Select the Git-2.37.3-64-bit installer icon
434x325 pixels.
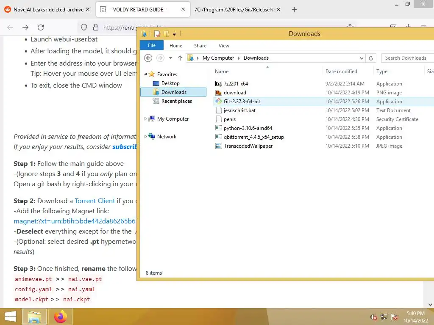click(219, 102)
